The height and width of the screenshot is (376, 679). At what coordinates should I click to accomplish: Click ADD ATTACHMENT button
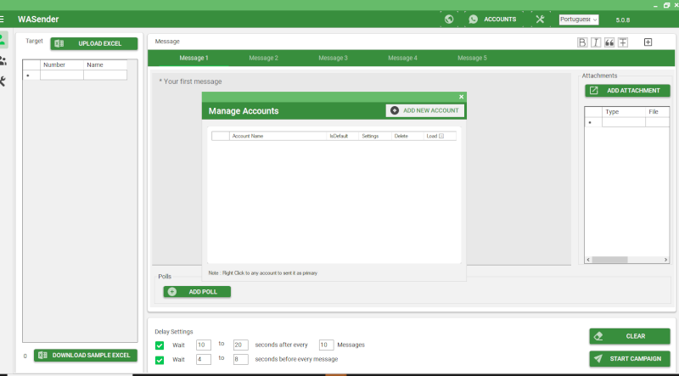tap(627, 91)
